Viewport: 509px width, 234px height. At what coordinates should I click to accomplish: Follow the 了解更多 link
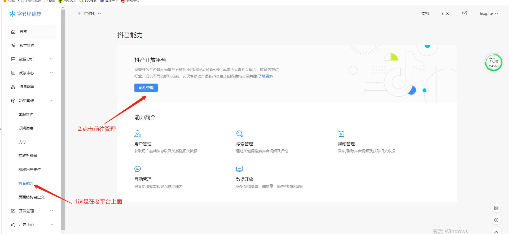[265, 76]
